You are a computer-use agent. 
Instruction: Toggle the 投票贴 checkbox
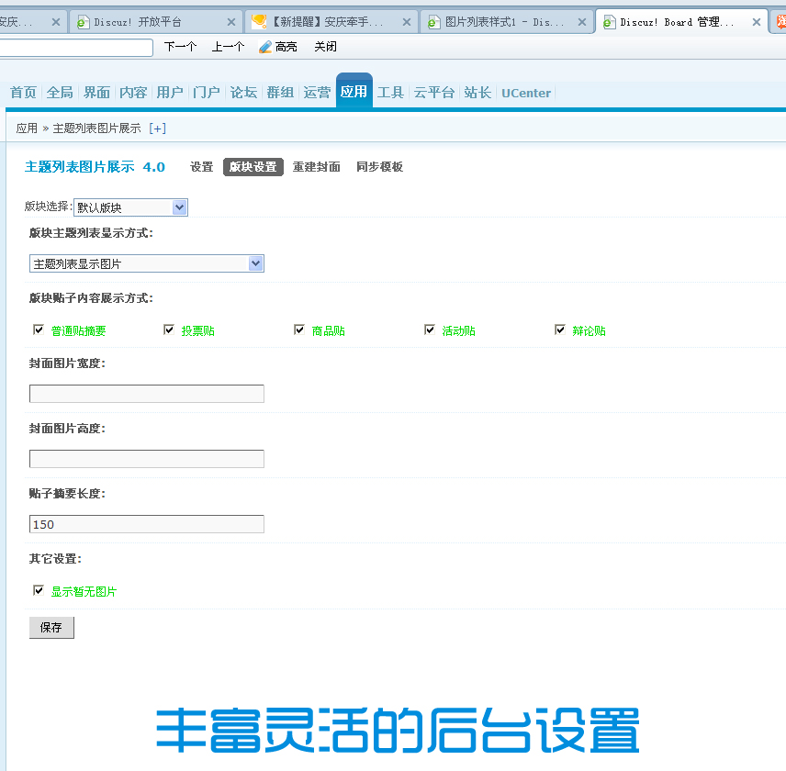169,330
